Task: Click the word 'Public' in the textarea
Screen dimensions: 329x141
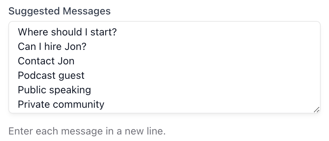Action: click(32, 90)
